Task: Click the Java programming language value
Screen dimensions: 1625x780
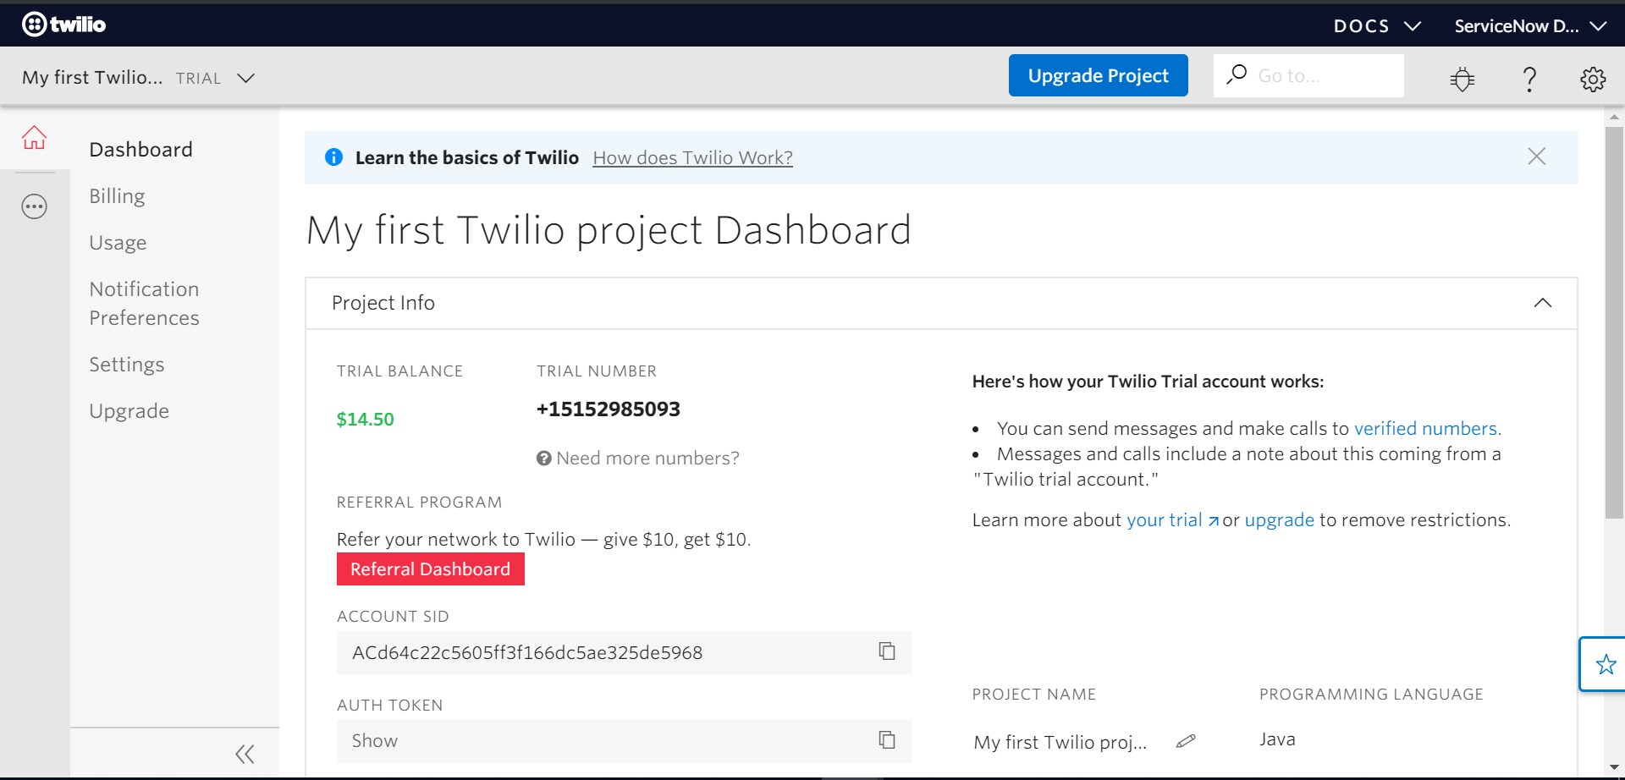Action: coord(1276,739)
